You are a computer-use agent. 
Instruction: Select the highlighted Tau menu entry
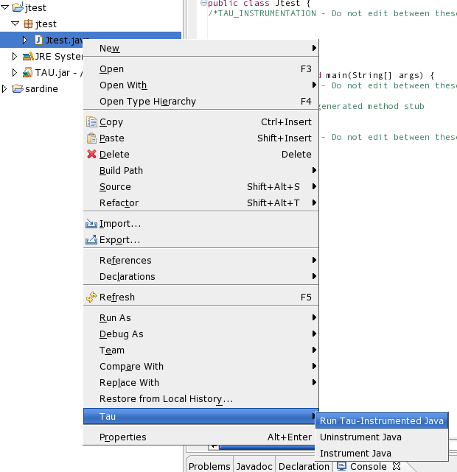(200, 416)
